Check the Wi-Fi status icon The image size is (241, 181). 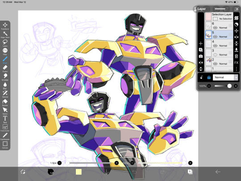click(x=226, y=2)
